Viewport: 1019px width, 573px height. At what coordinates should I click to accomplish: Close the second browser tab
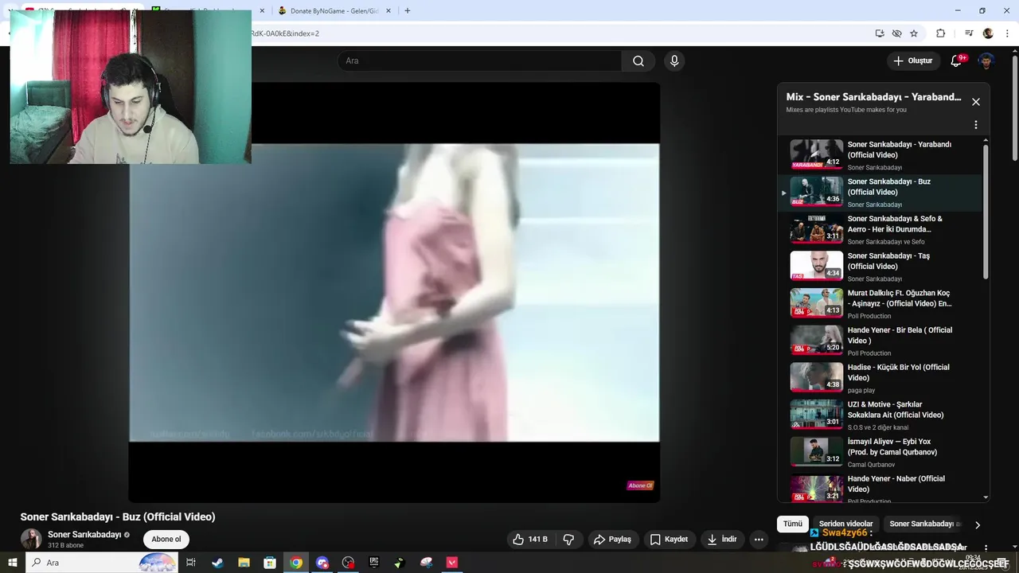(x=262, y=11)
